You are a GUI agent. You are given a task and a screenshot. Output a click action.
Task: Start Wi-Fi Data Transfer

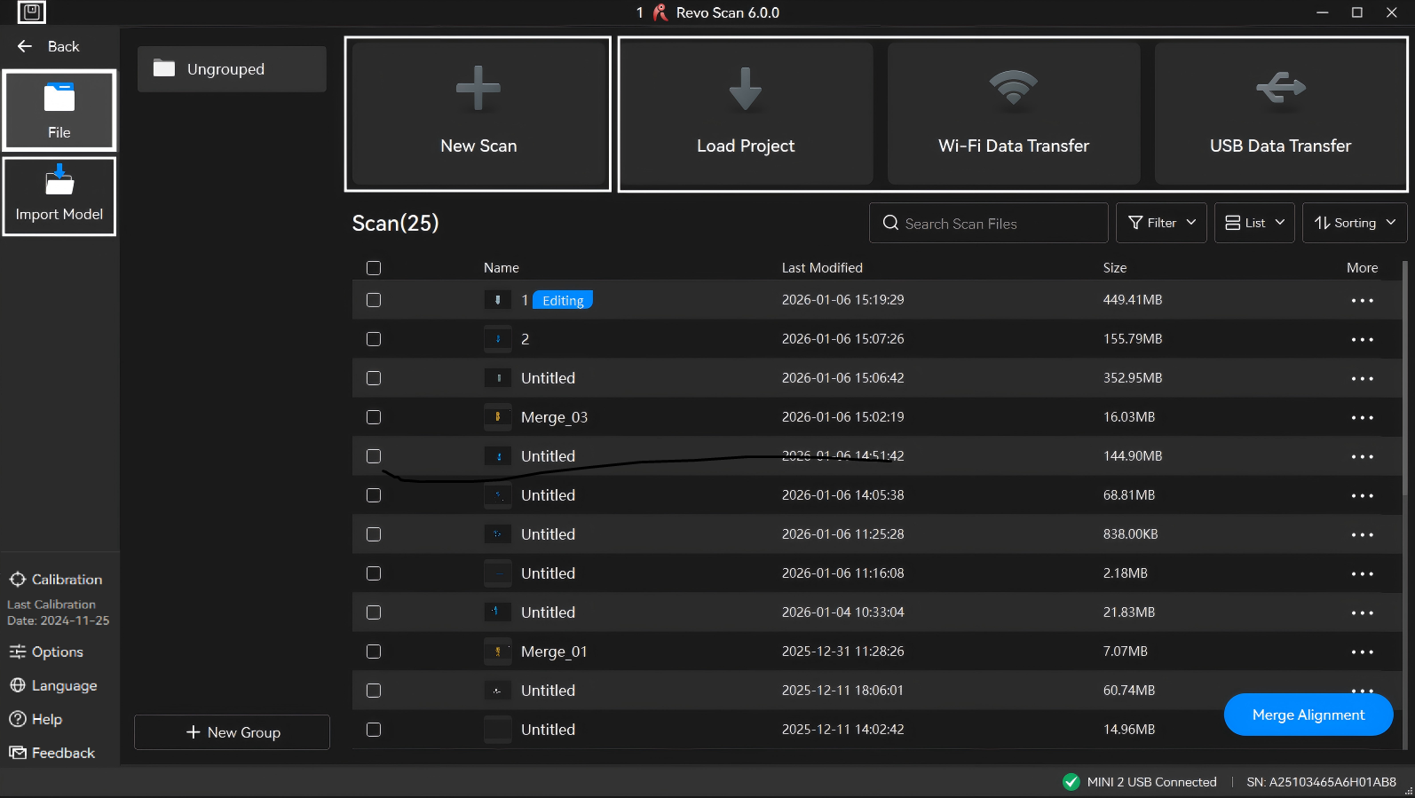(1013, 114)
